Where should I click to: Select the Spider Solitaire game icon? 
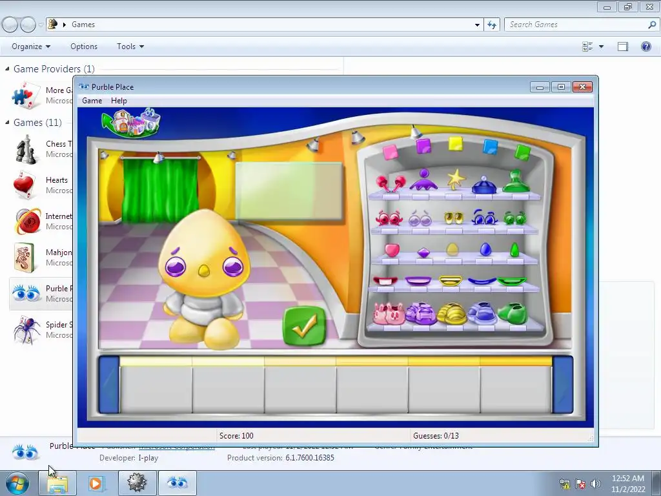point(26,330)
